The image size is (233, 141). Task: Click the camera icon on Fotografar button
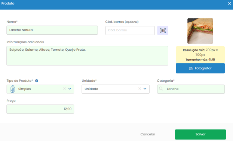point(191,69)
